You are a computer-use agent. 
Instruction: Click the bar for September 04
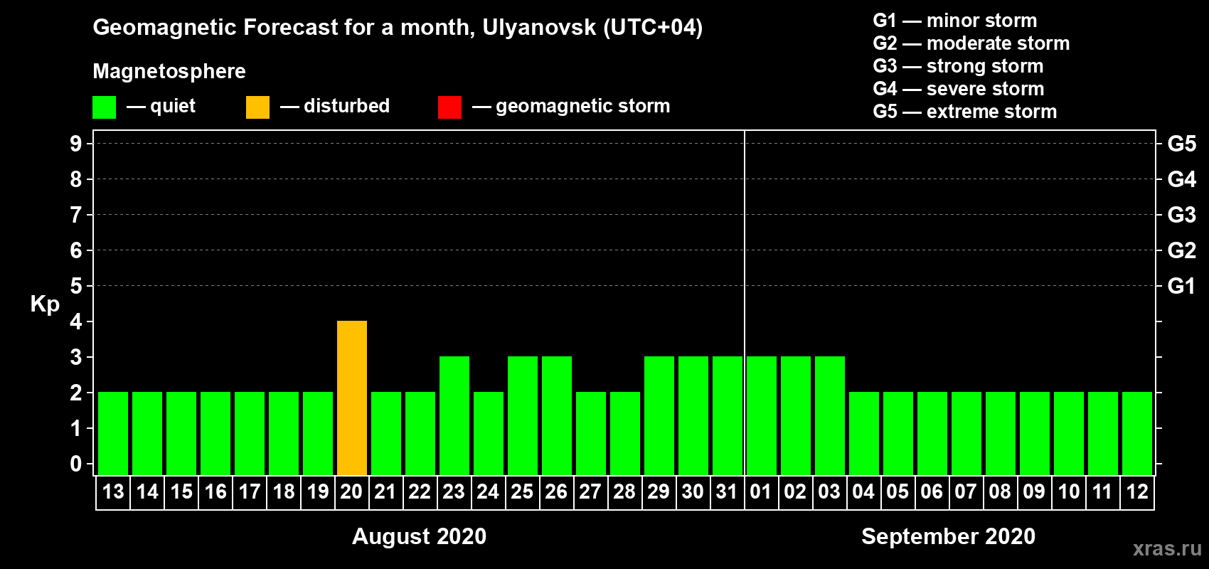[x=864, y=433]
